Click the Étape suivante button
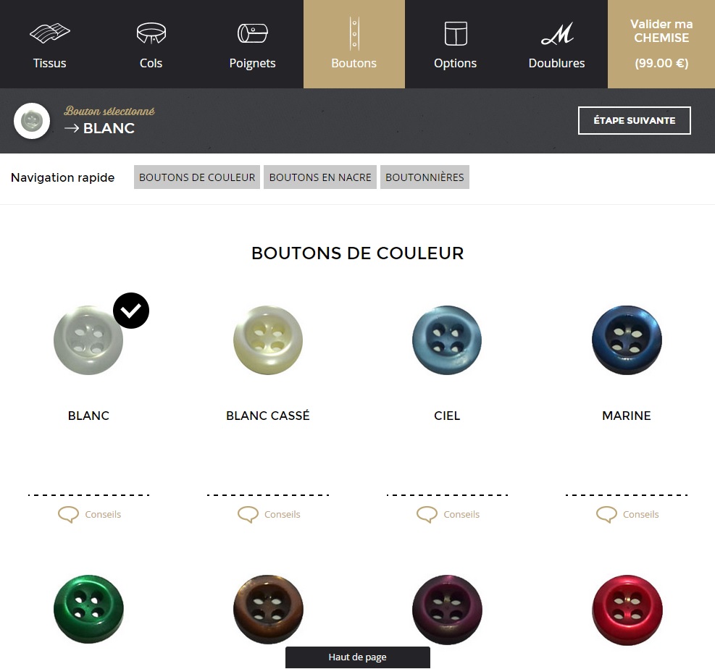 635,121
